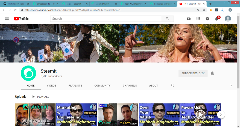Viewport: 240px width, 128px height.
Task: Play Power User to Tech Co-Founder video
Action: [201, 115]
